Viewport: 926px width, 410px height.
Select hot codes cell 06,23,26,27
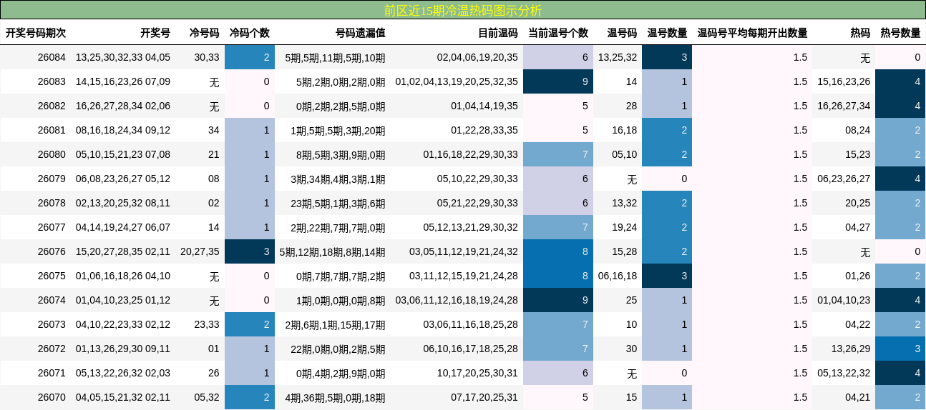844,179
